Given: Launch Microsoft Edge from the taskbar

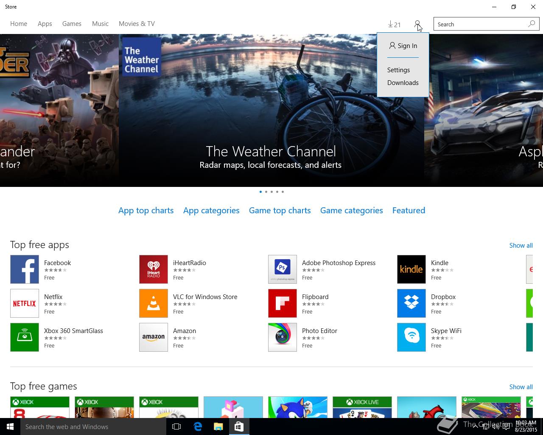Looking at the screenshot, I should pyautogui.click(x=198, y=427).
